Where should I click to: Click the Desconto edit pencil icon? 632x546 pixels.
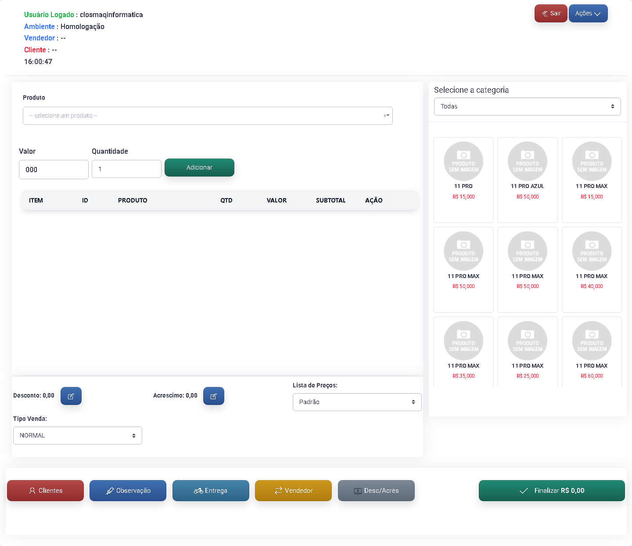click(71, 396)
